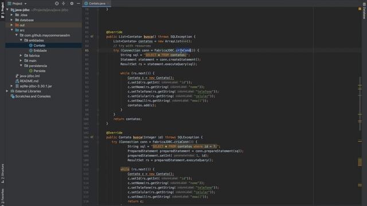Click the 'return c;' statement
367x206 pixels.
click(x=135, y=201)
